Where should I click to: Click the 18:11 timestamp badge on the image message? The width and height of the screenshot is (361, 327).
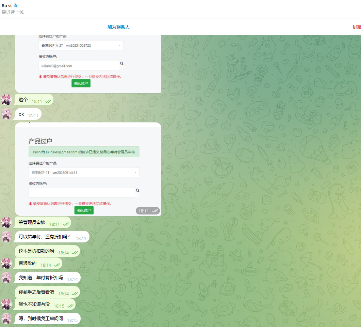[x=148, y=211]
